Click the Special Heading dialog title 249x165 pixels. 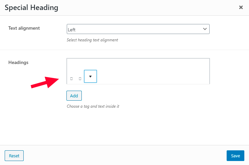pyautogui.click(x=31, y=8)
